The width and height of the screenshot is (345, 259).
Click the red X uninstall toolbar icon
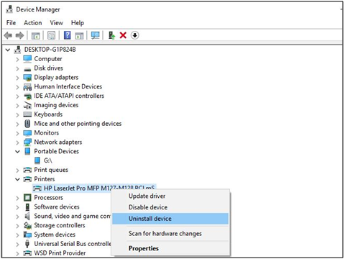123,35
